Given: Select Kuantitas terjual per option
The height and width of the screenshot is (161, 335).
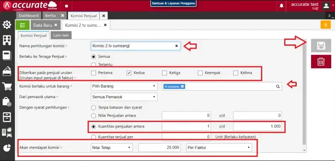Looking at the screenshot, I should (x=93, y=137).
